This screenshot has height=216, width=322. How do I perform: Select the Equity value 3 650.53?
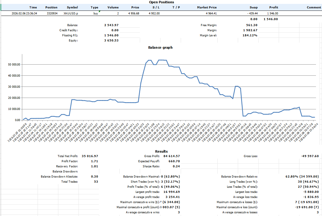111,41
